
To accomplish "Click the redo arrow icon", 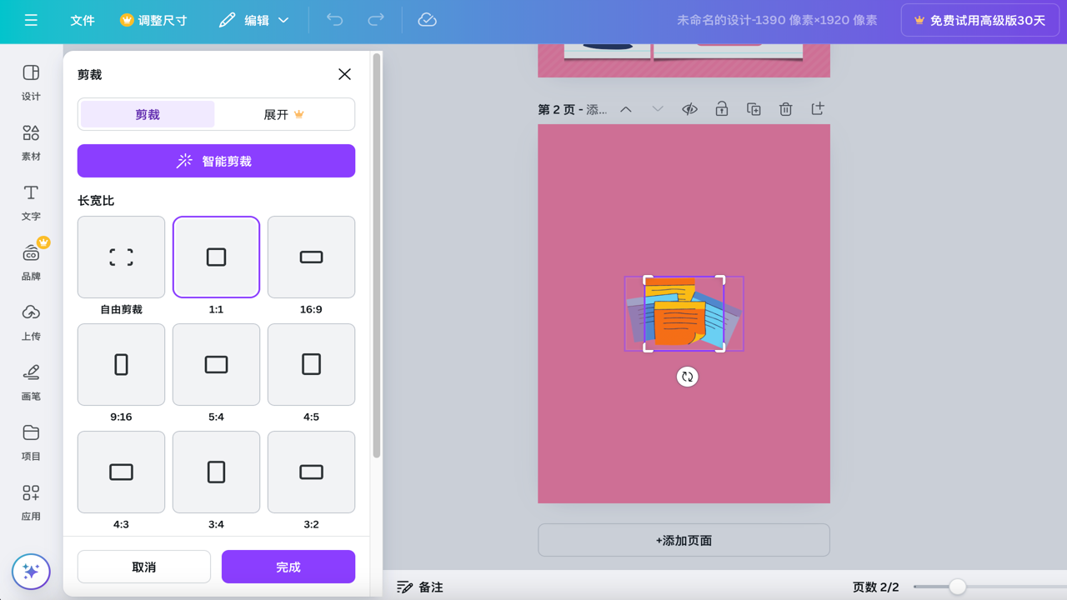I will (x=376, y=20).
